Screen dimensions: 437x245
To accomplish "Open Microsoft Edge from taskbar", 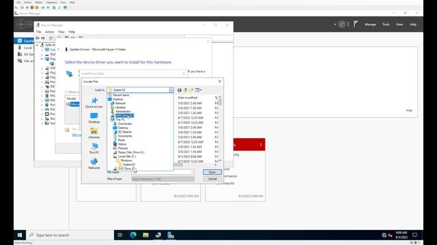I will (133, 235).
